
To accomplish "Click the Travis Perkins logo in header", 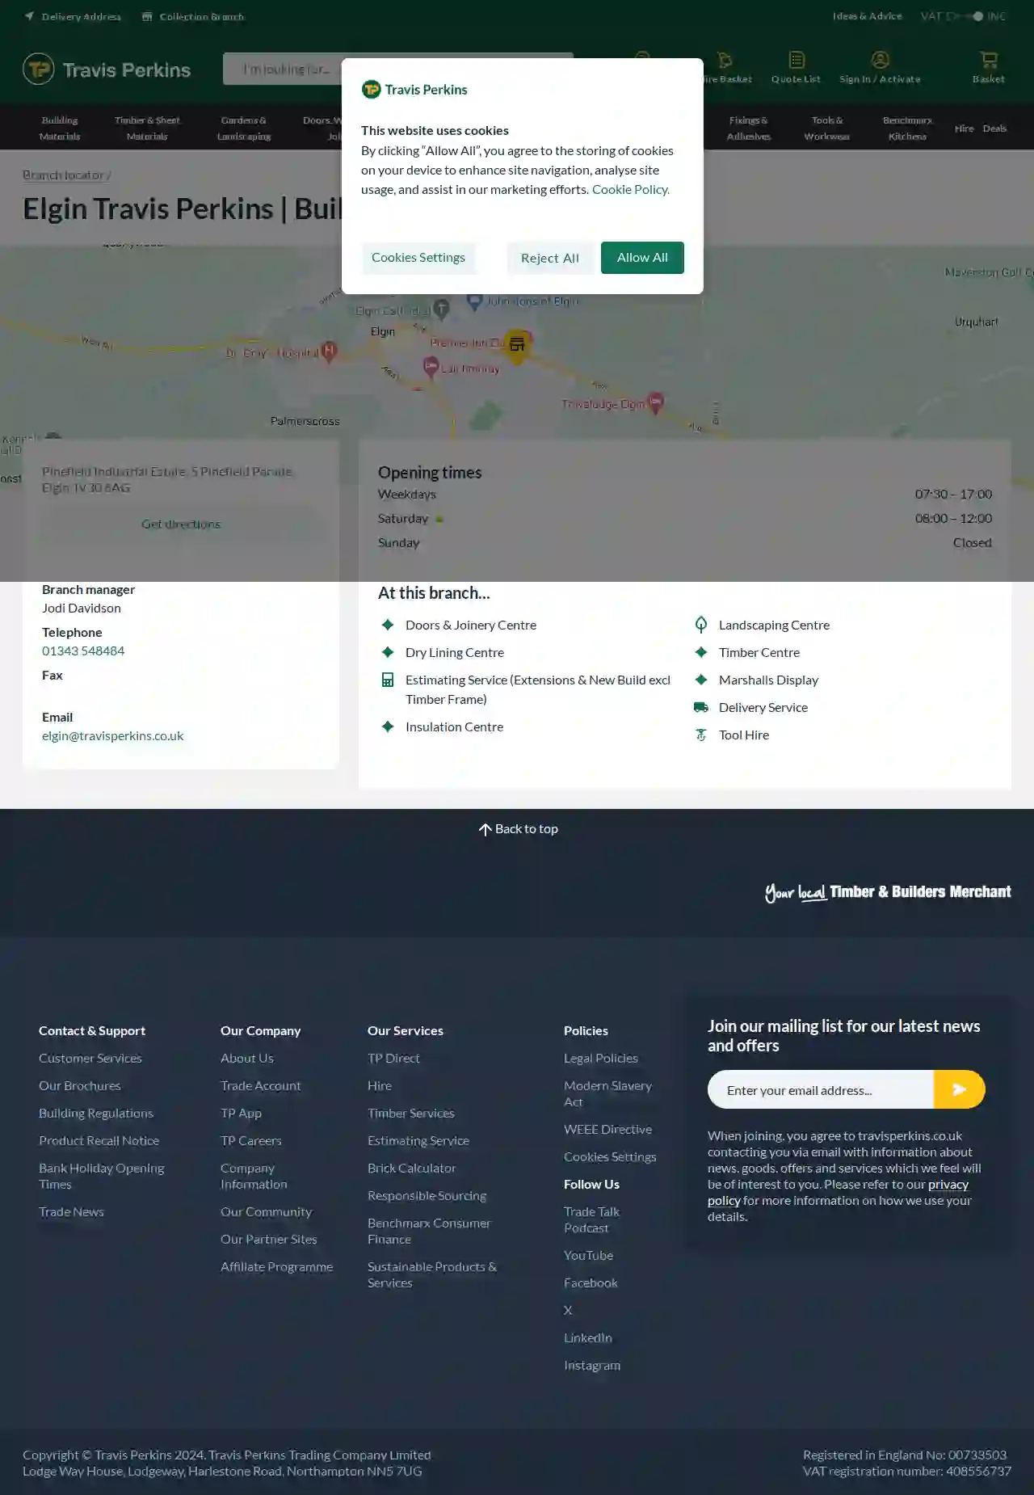I will click(x=107, y=69).
